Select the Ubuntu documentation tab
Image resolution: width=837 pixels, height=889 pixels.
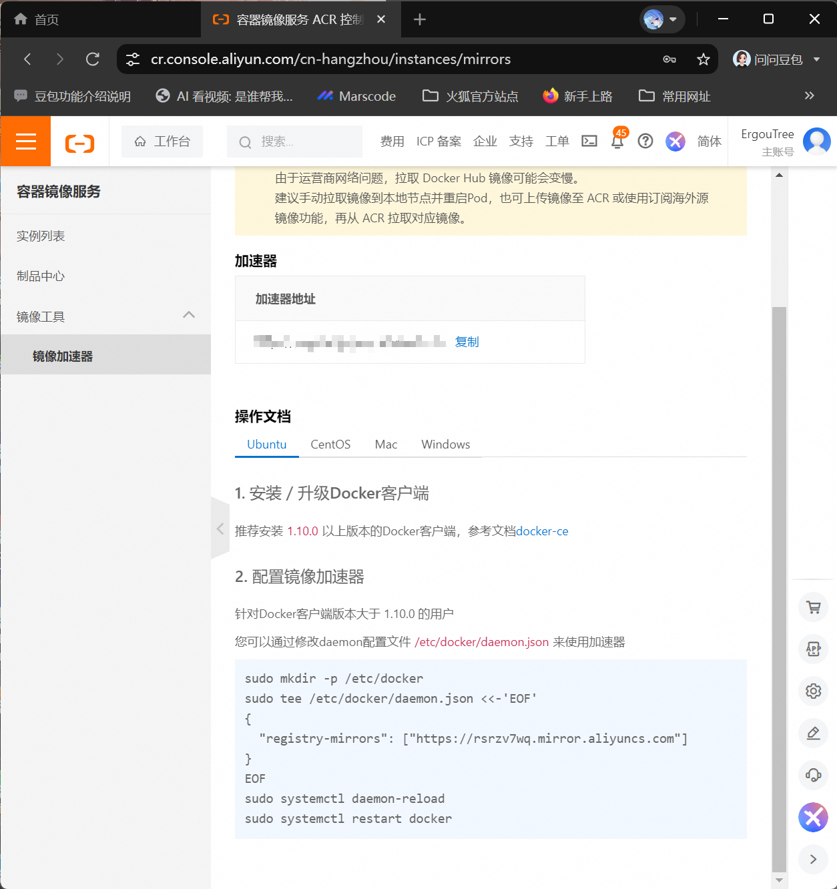coord(267,444)
